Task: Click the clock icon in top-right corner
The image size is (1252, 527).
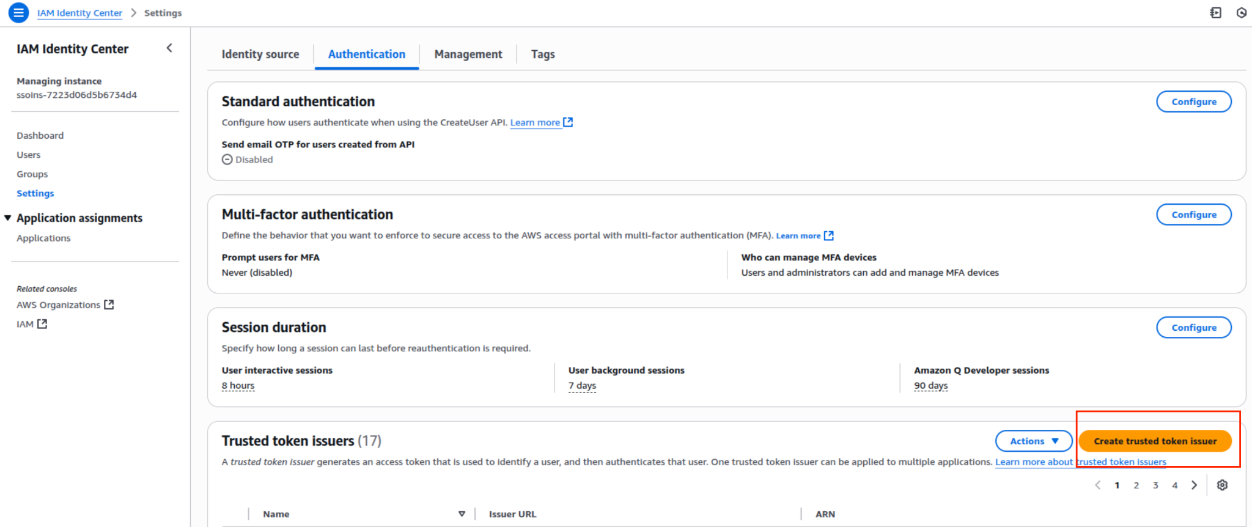Action: tap(1241, 12)
